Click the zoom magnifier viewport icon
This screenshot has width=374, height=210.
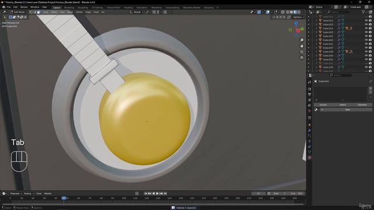pos(302,40)
